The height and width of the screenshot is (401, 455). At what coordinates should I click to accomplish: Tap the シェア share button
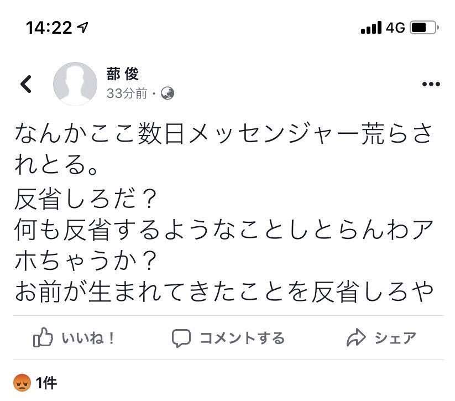click(395, 338)
